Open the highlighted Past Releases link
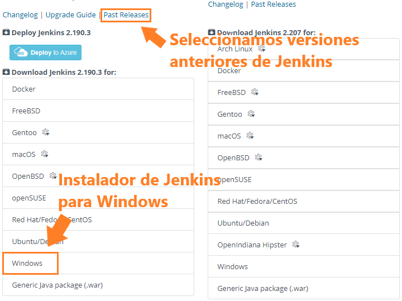 (x=126, y=15)
